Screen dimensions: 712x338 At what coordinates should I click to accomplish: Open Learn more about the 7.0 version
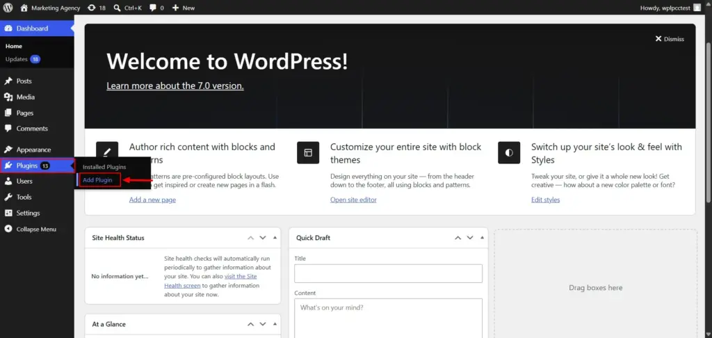coord(175,86)
